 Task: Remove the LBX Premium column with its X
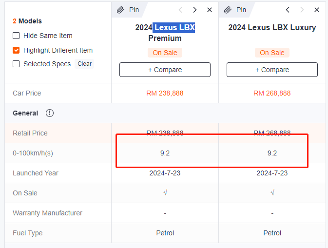click(210, 10)
